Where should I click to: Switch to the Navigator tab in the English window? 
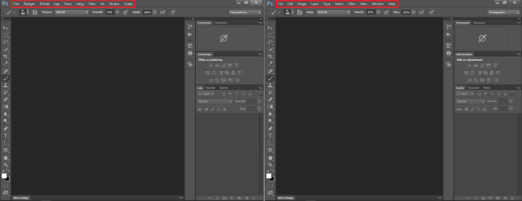(x=479, y=23)
